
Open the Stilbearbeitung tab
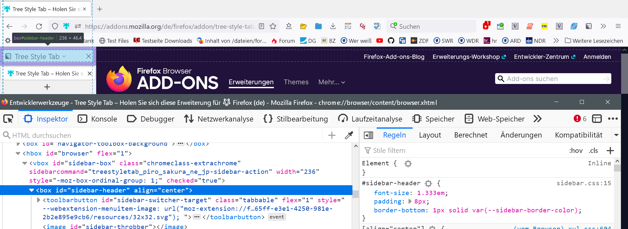296,119
